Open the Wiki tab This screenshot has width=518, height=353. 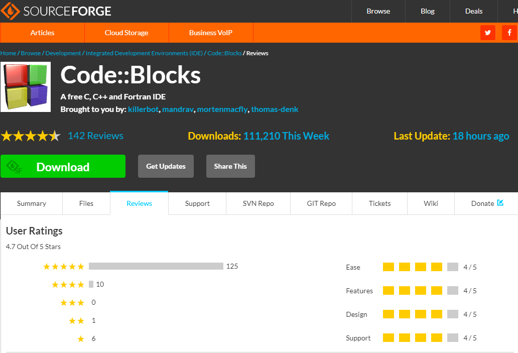pos(431,203)
